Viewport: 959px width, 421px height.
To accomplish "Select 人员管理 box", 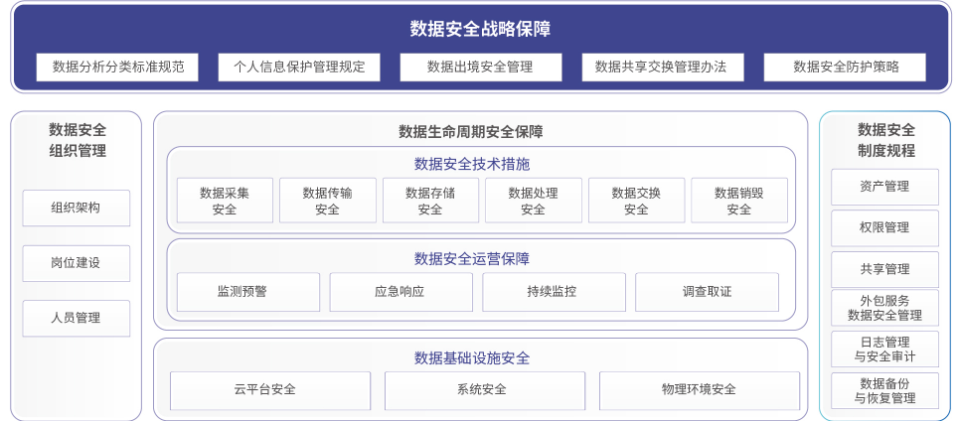I will 77,319.
